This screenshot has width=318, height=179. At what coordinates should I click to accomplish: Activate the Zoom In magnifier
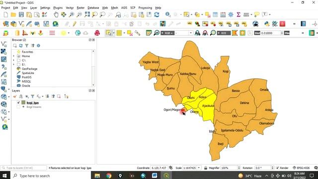pos(72,14)
